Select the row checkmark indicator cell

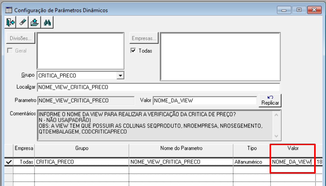tap(9, 162)
